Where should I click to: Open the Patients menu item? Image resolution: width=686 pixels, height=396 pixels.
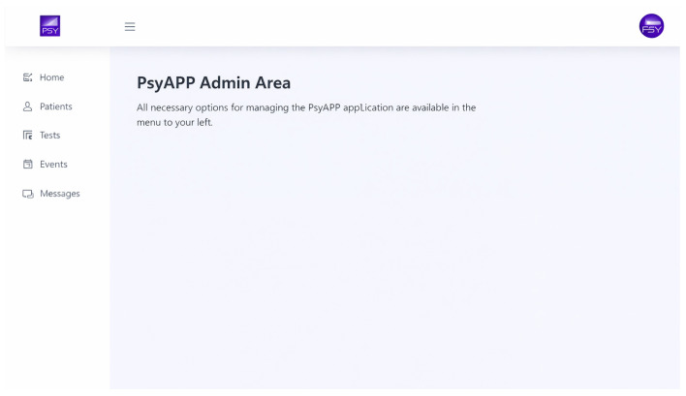(56, 107)
